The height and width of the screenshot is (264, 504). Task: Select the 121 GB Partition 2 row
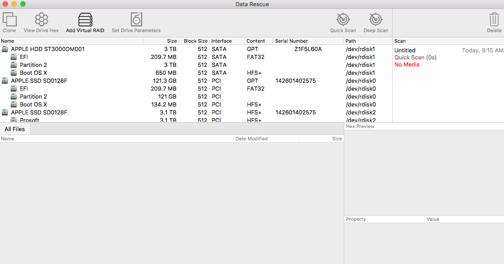33,97
